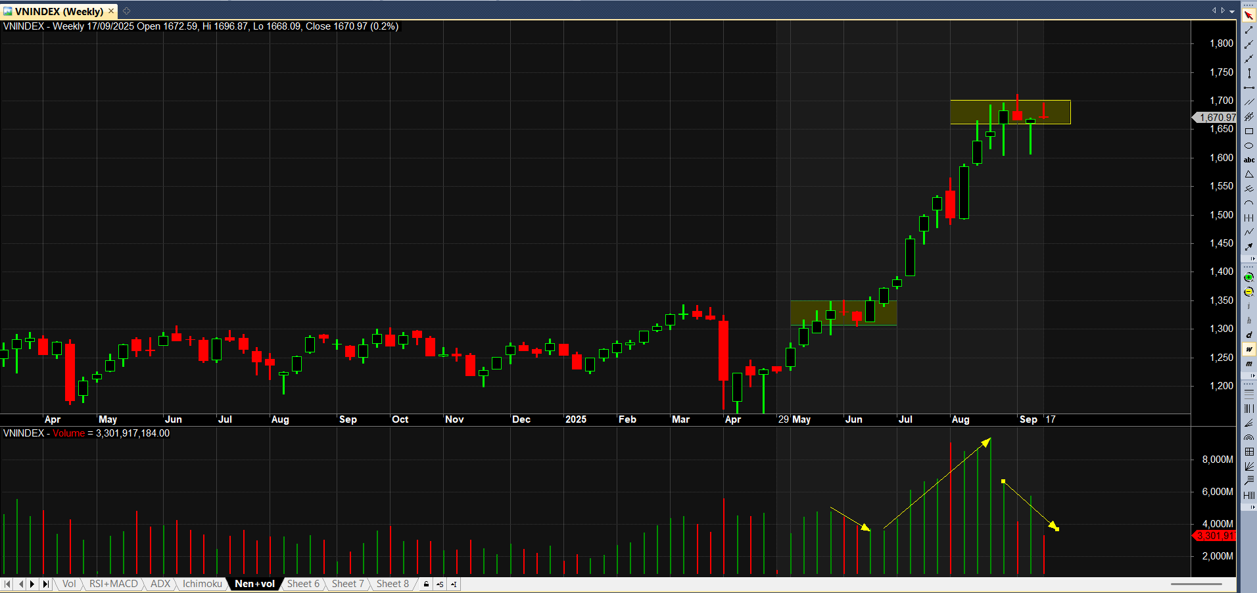Open a new chart tab
The height and width of the screenshot is (593, 1257).
(x=126, y=11)
